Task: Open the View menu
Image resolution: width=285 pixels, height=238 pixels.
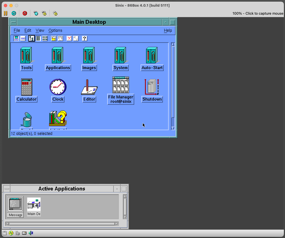Action: pyautogui.click(x=40, y=30)
